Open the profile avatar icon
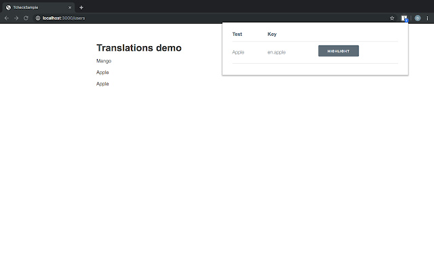The height and width of the screenshot is (271, 434). (418, 18)
